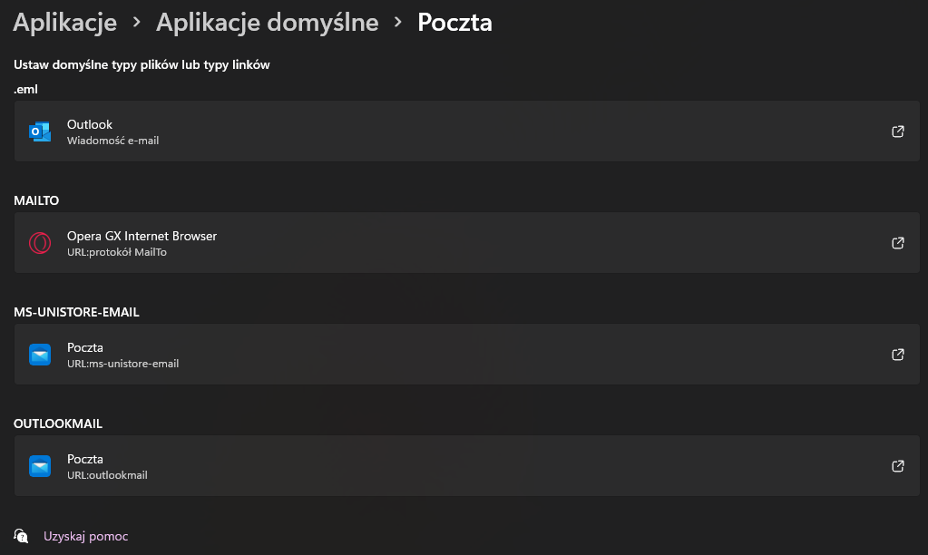Click external-link icon in the outlookmail row
The height and width of the screenshot is (555, 928).
[898, 466]
